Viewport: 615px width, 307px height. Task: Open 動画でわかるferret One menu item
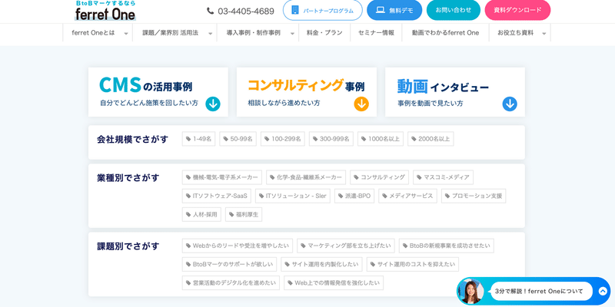[445, 33]
